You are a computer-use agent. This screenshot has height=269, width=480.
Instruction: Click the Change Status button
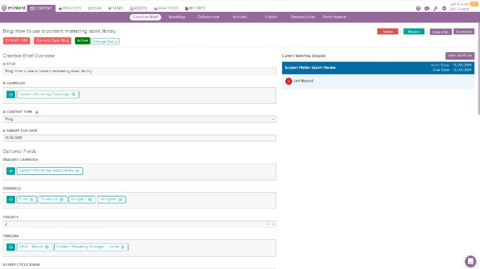[105, 41]
